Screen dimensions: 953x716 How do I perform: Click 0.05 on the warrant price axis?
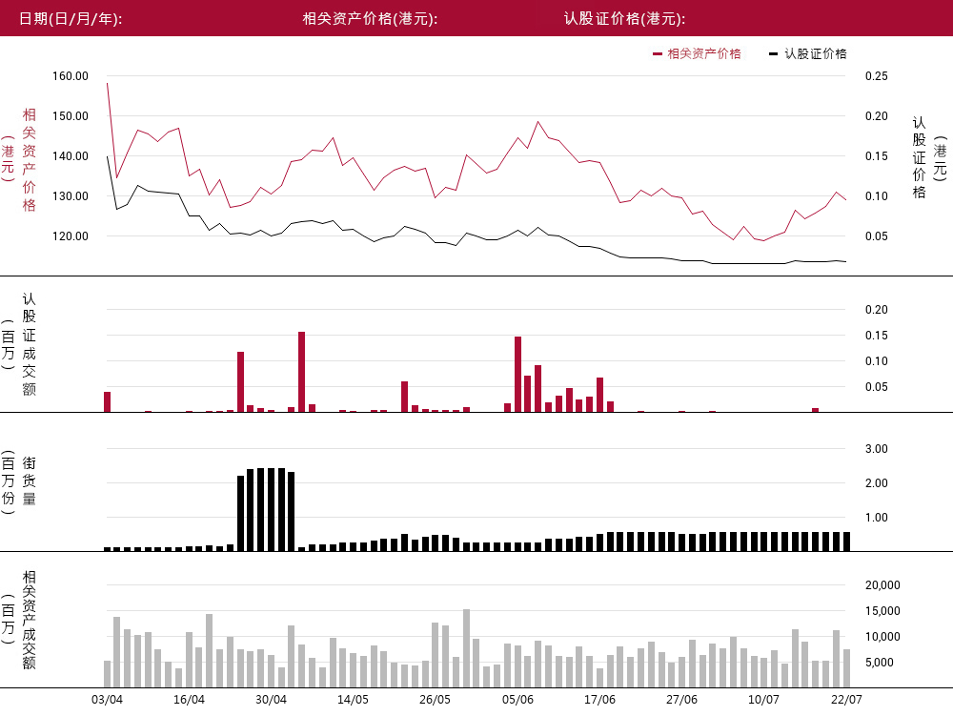[x=877, y=236]
